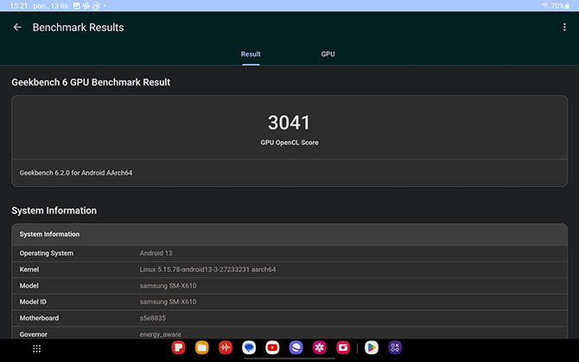Image resolution: width=579 pixels, height=362 pixels.
Task: Tap the Model row 'samsung SM-X610' value
Action: (x=168, y=286)
